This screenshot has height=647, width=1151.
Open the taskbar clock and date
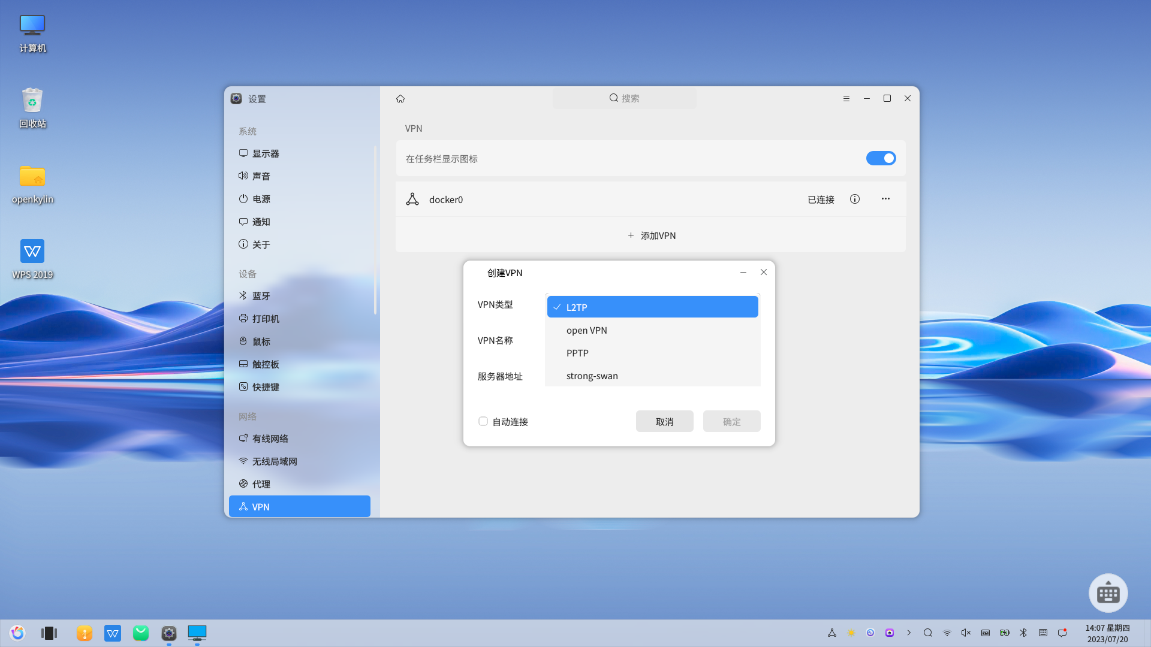pos(1107,633)
